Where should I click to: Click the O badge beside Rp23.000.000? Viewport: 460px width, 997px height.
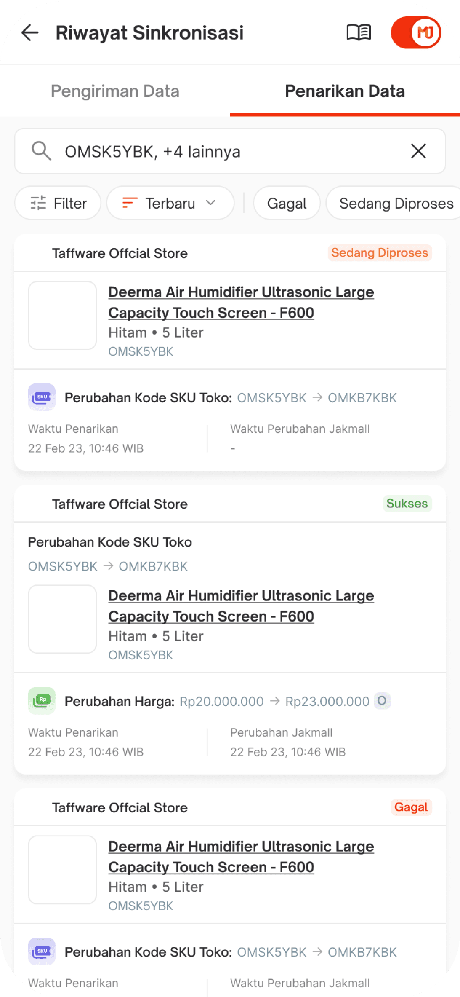[382, 700]
